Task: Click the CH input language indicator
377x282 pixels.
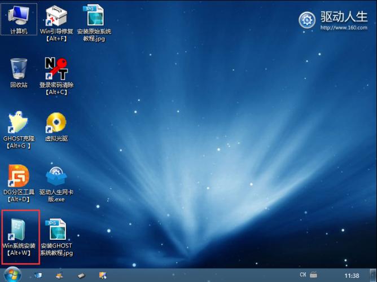Action: [x=303, y=275]
